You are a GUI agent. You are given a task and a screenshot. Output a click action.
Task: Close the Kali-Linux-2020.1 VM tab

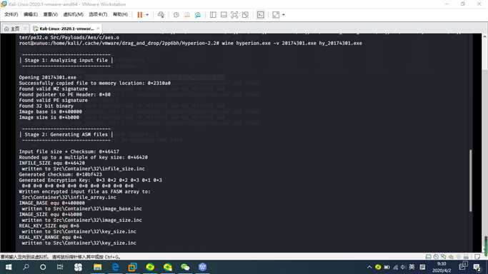tap(98, 29)
